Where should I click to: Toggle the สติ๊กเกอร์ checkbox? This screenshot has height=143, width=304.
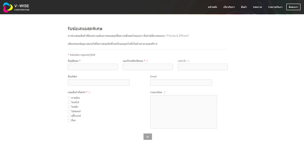click(69, 116)
